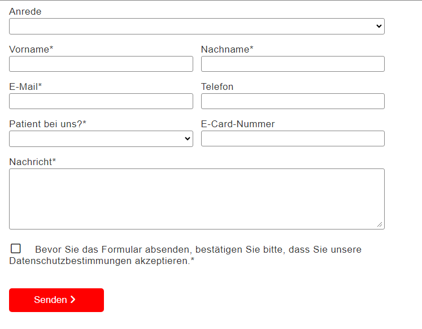Click the 'Anrede' field label
Image resolution: width=422 pixels, height=329 pixels.
[25, 11]
